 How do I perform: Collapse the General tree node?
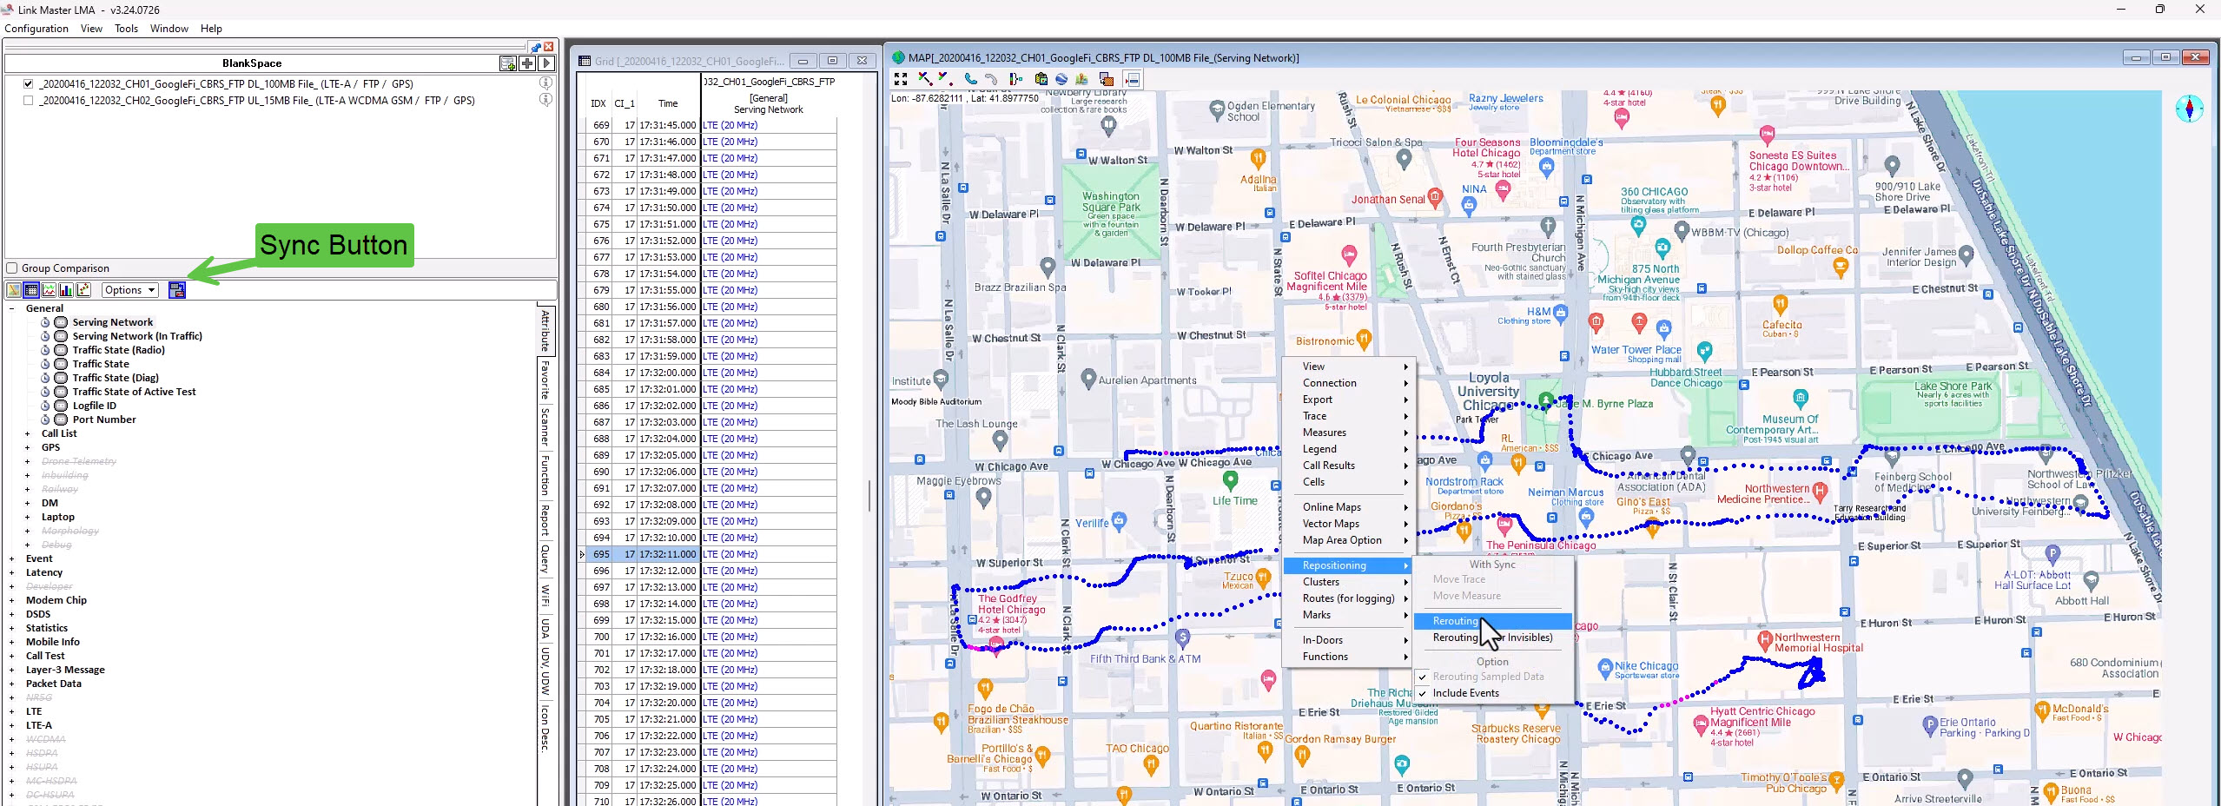pos(11,308)
